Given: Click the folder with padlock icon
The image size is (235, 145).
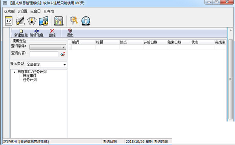Looking at the screenshot, I should point(44,21).
